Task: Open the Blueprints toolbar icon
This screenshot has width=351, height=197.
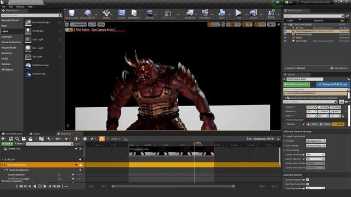Action: [190, 13]
